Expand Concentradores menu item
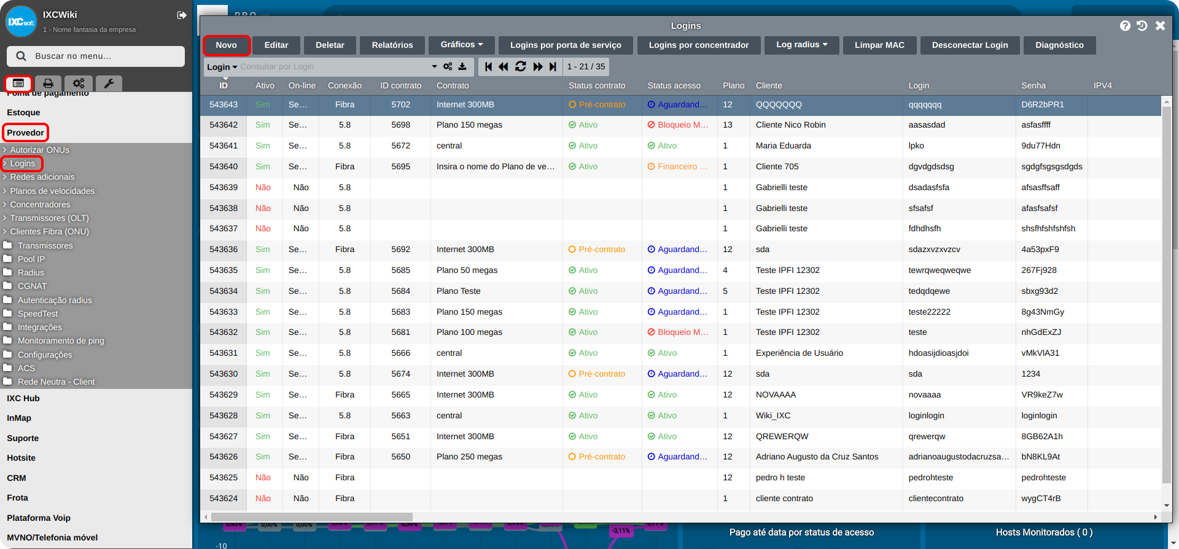 click(x=40, y=204)
